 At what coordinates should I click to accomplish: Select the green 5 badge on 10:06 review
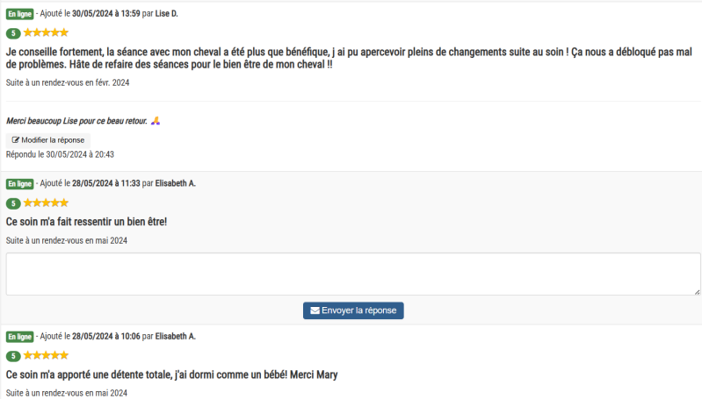(x=13, y=356)
